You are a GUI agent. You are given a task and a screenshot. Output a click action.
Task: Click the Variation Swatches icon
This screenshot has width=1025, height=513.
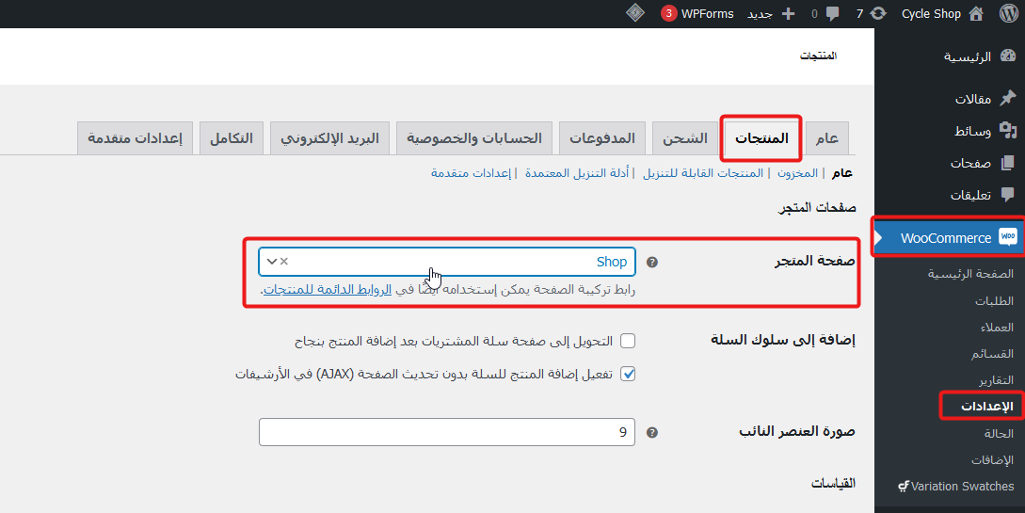[x=904, y=487]
